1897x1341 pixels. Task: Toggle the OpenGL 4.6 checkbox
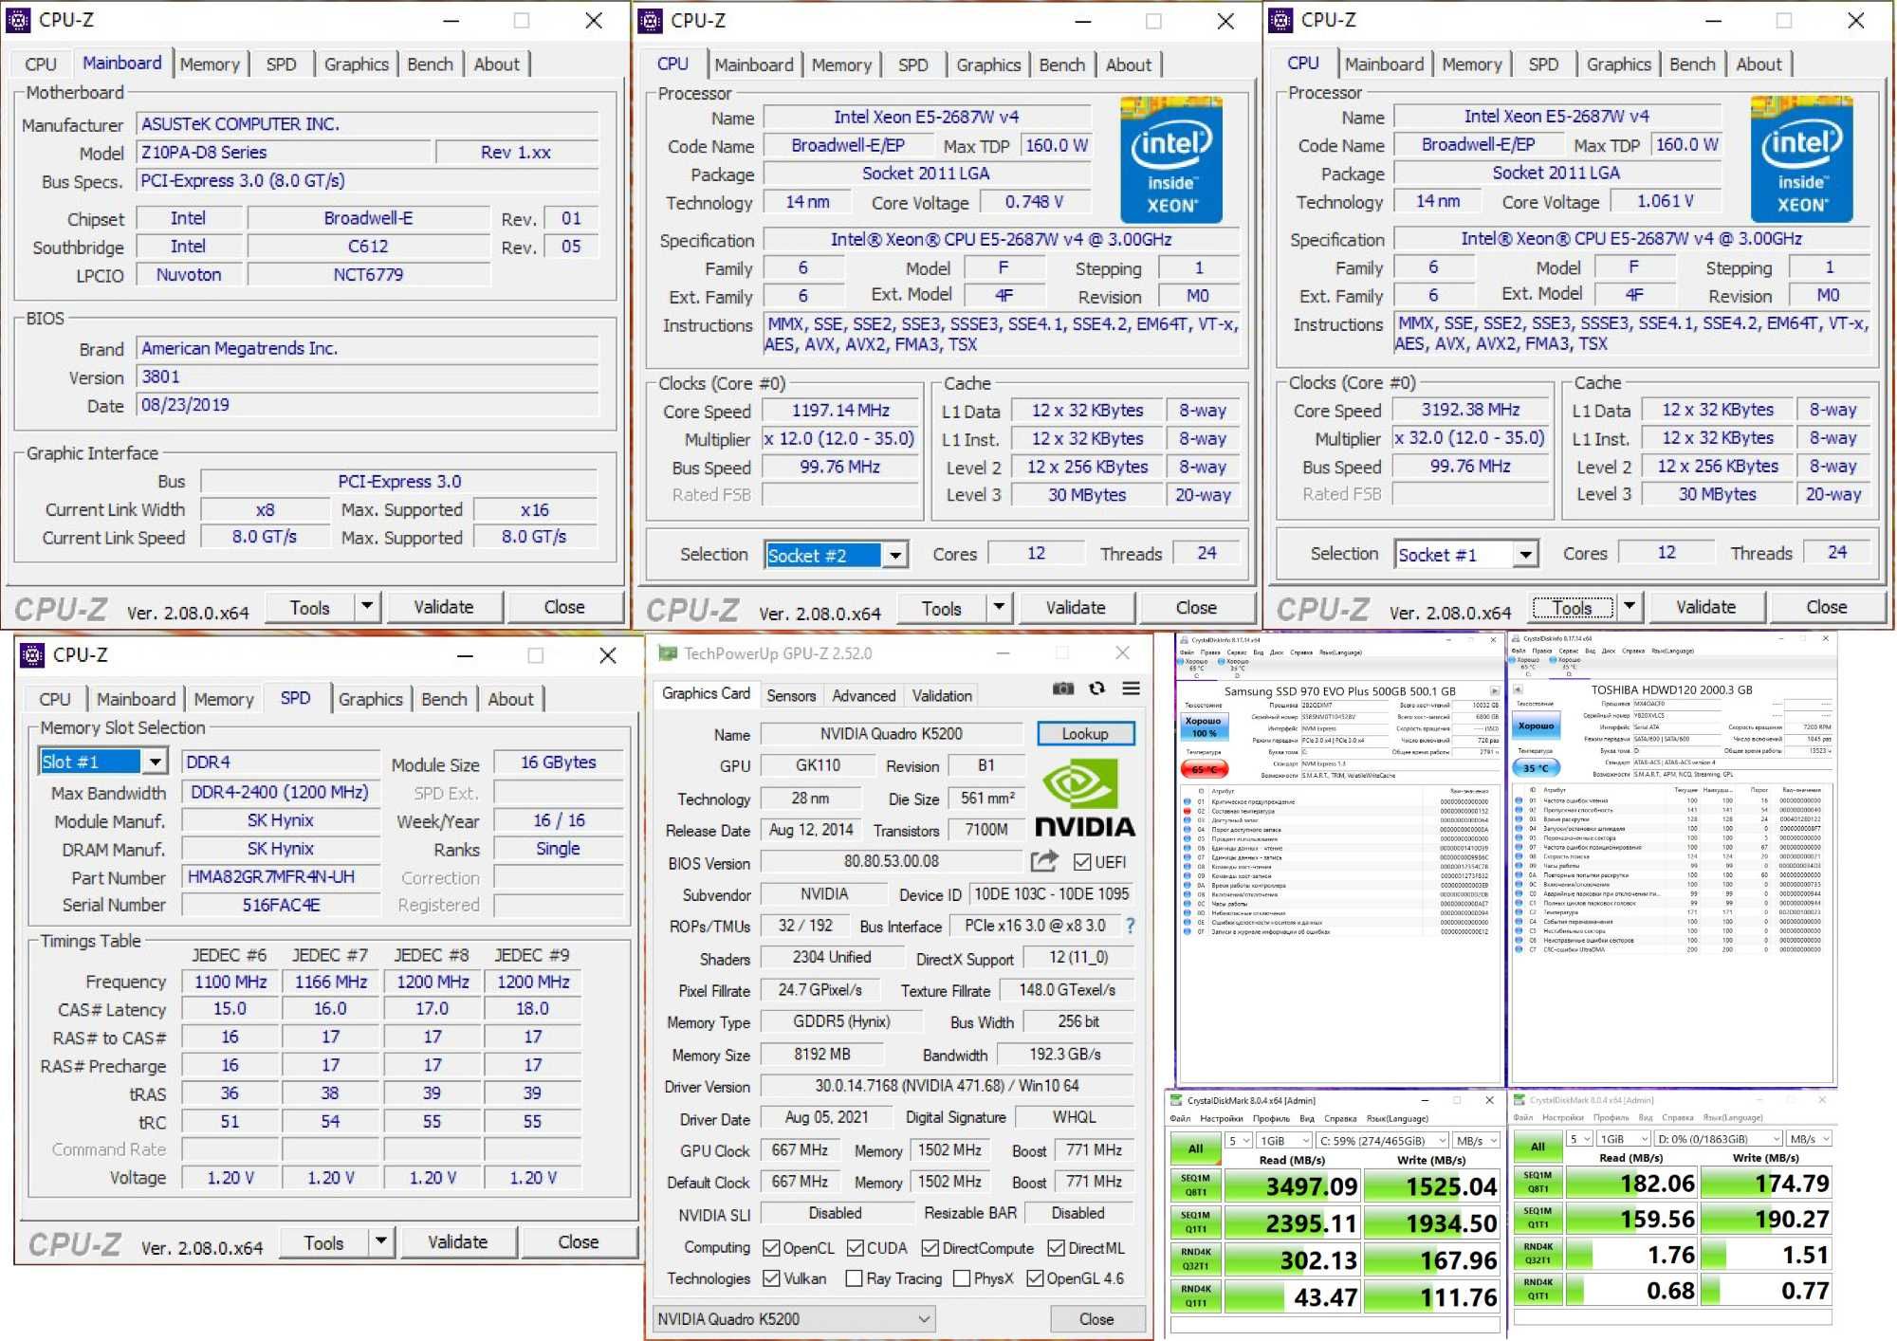(x=1035, y=1278)
